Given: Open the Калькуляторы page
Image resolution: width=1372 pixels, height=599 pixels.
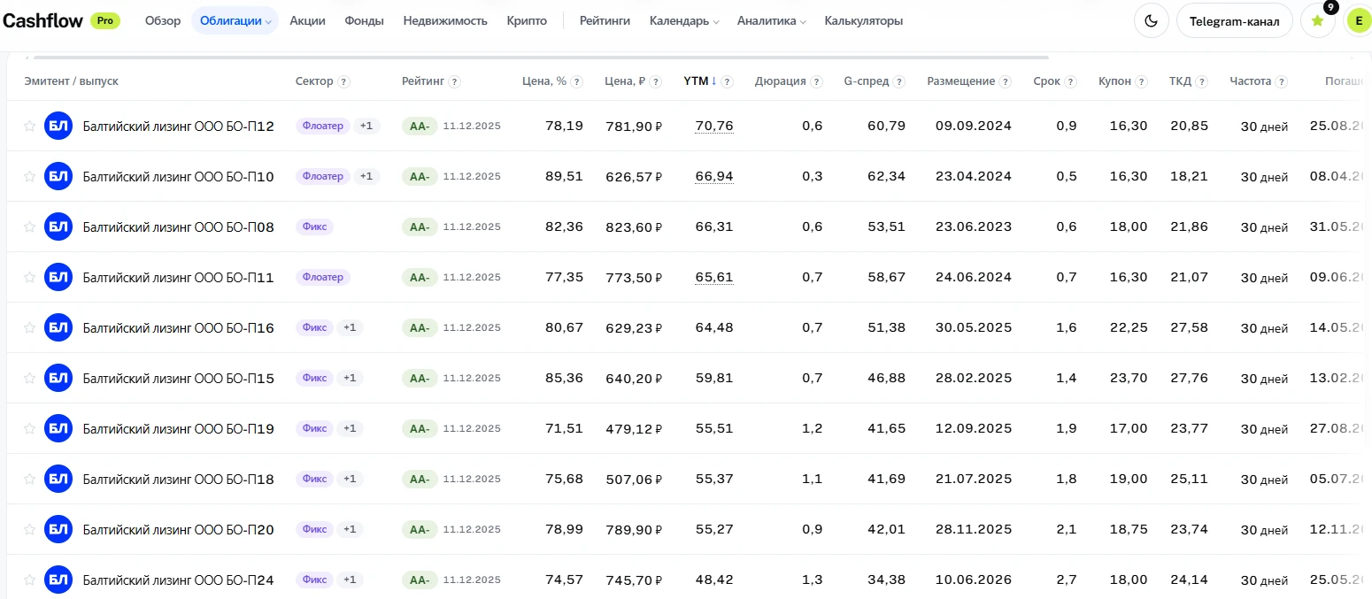Looking at the screenshot, I should click(x=863, y=20).
